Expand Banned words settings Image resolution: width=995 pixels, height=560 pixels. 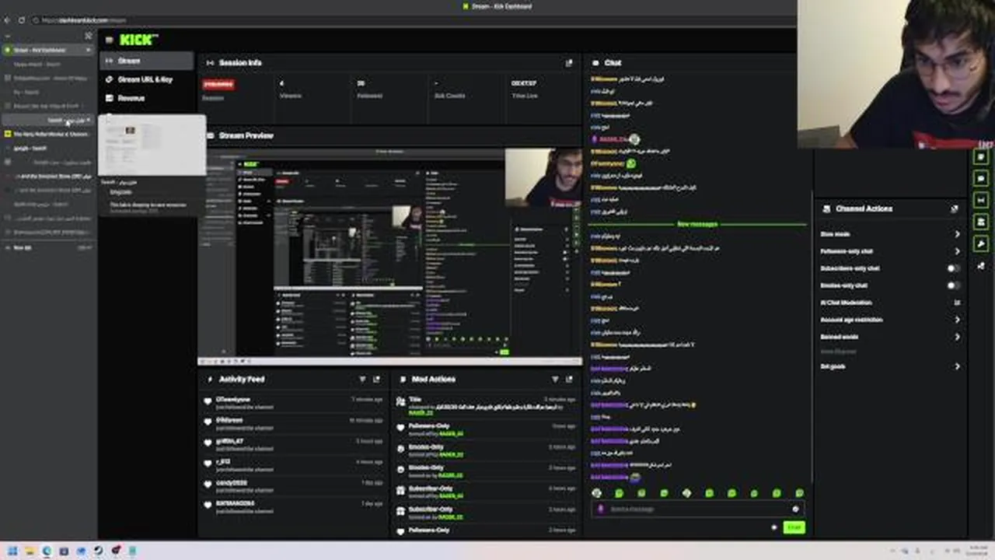tap(957, 337)
